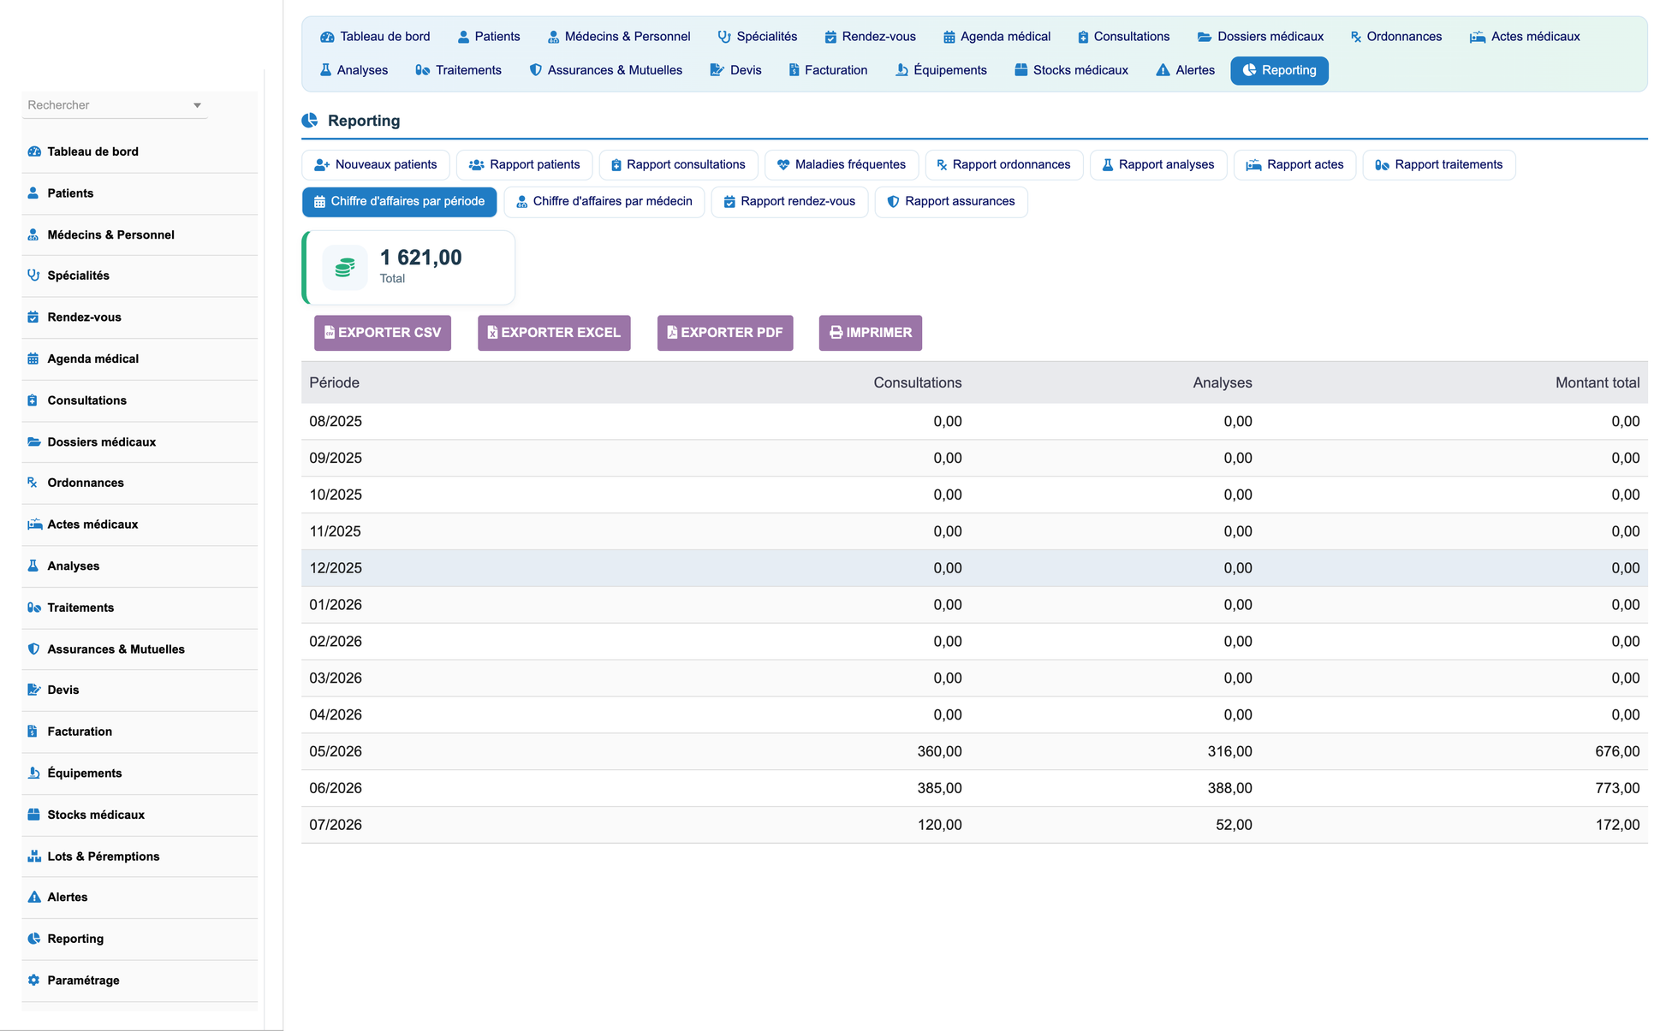
Task: Click the Stocks médicaux box icon in sidebar
Action: click(34, 815)
